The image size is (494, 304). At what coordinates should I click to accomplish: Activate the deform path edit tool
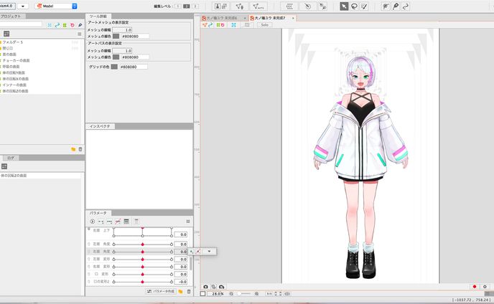406,6
